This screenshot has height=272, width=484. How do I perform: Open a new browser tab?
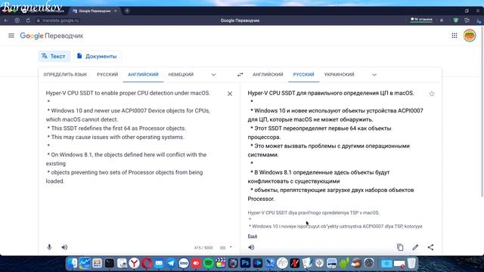[x=127, y=11]
